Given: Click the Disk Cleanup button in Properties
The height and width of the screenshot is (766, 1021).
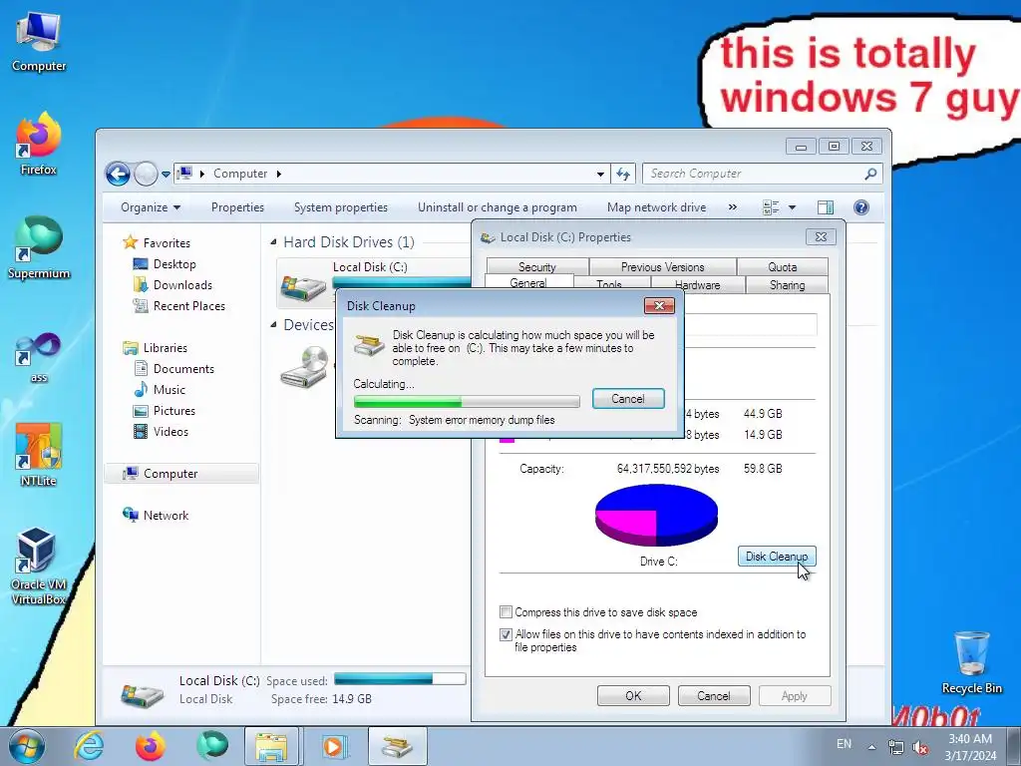Looking at the screenshot, I should click(x=776, y=557).
